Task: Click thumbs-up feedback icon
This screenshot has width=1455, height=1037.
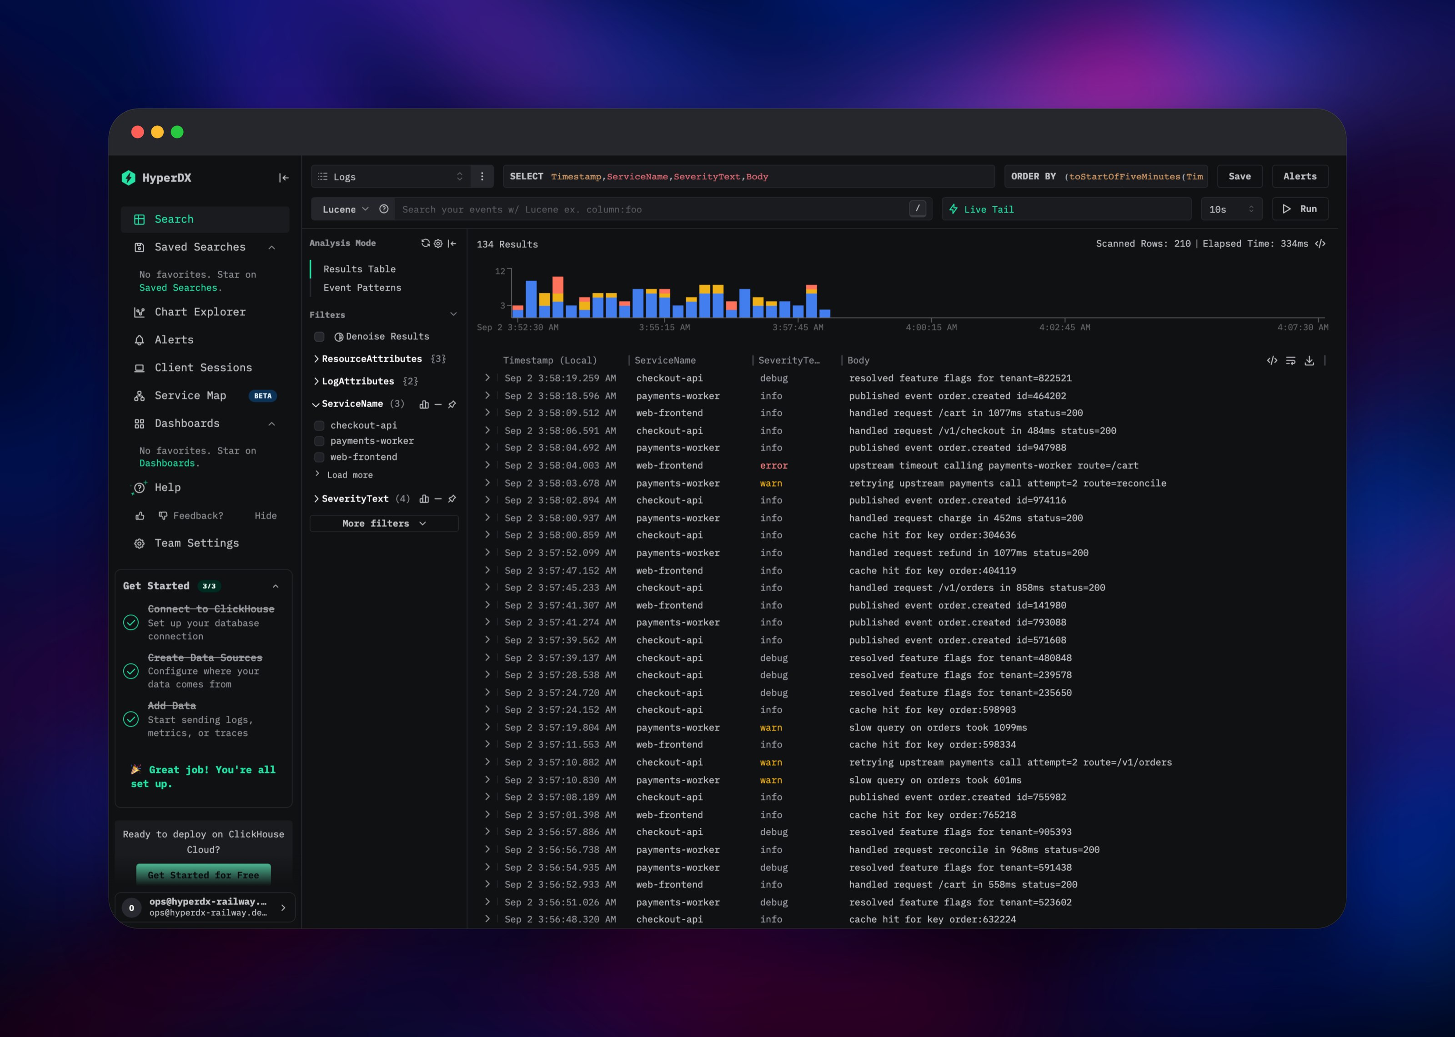Action: click(140, 516)
